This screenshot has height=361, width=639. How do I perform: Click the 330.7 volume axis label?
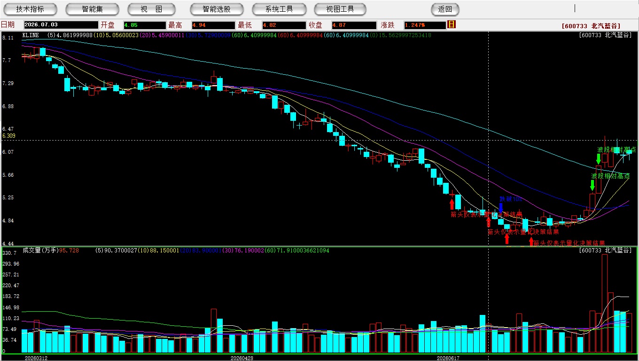point(9,253)
